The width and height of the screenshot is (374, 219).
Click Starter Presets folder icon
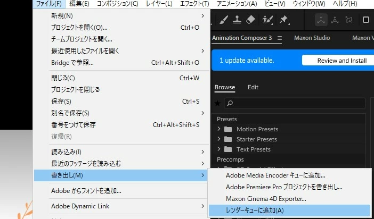coord(228,139)
